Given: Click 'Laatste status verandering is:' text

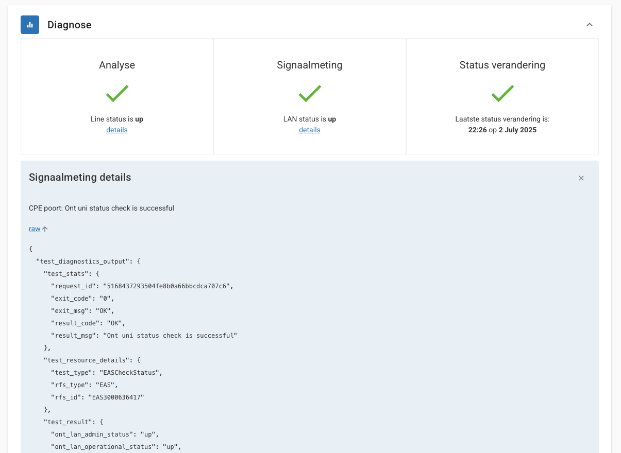Looking at the screenshot, I should (502, 119).
